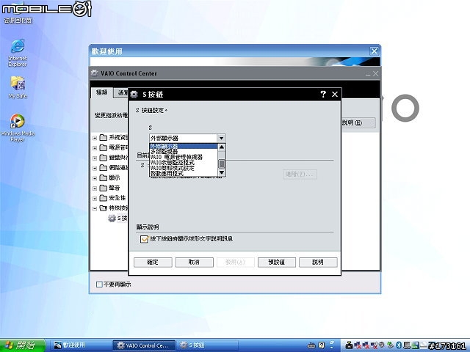This screenshot has height=352, width=470.
Task: Switch to the 種類 tab
Action: click(x=101, y=92)
